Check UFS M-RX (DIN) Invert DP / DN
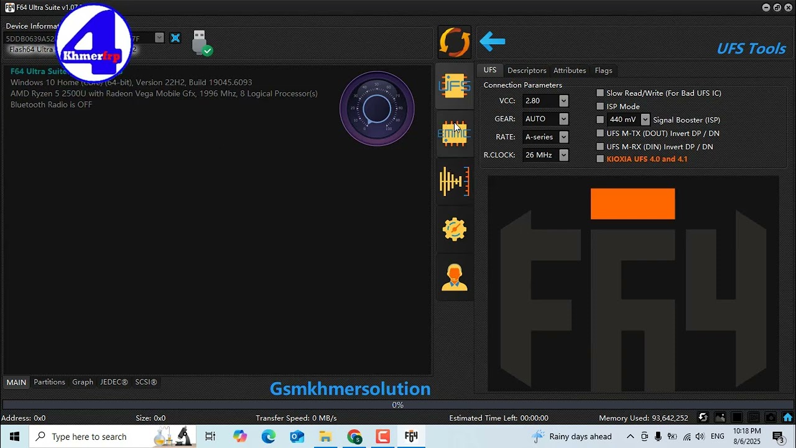Screen dimensions: 796x448 pos(600,147)
